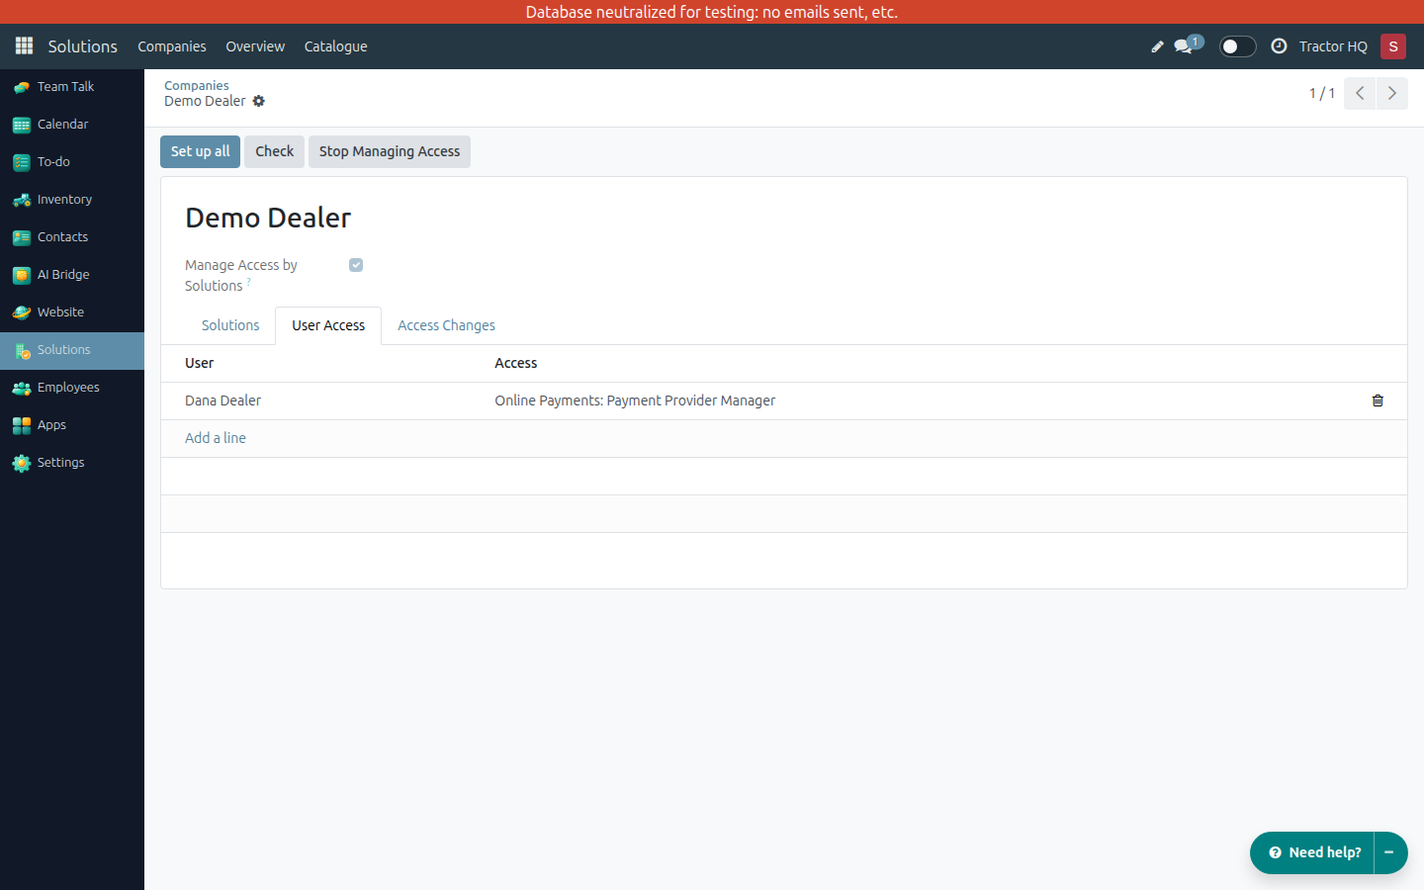Screen dimensions: 1424x890
Task: Click the Set up all button
Action: 200,151
